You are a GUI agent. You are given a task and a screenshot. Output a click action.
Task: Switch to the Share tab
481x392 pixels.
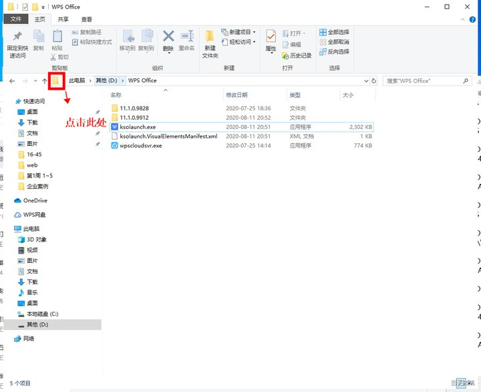63,19
